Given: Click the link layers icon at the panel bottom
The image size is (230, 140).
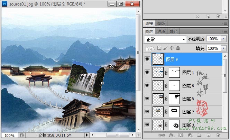Looking at the screenshot, I should click(x=162, y=135).
